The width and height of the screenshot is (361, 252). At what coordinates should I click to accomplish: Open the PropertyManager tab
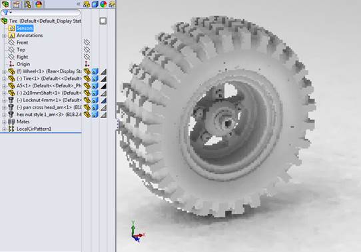click(x=16, y=4)
